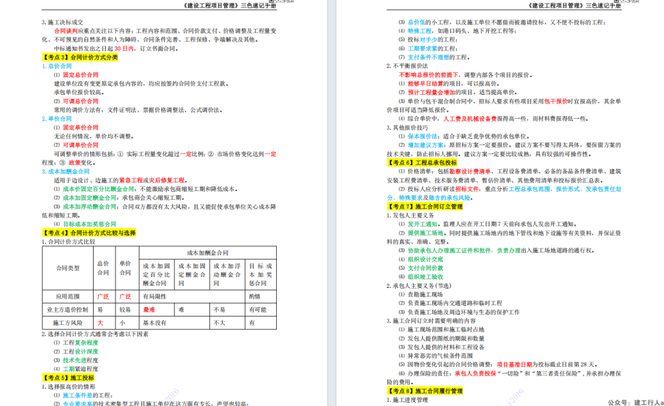664x406 pixels.
Task: Select the red phrase '不影响总报价的前提下'
Action: [x=428, y=75]
